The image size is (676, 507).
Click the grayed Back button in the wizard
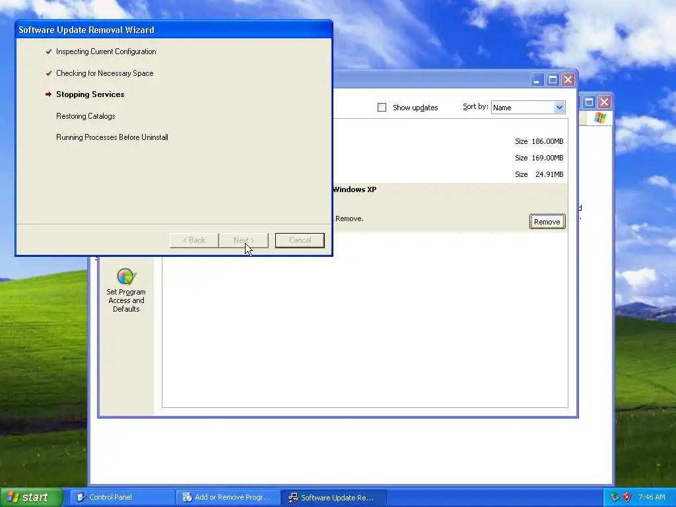pyautogui.click(x=194, y=240)
